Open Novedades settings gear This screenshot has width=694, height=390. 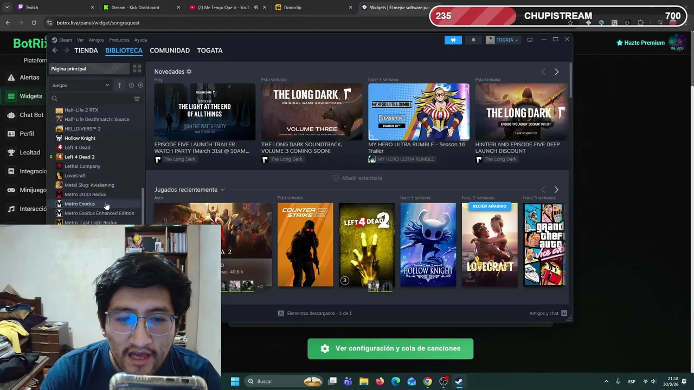(x=189, y=71)
